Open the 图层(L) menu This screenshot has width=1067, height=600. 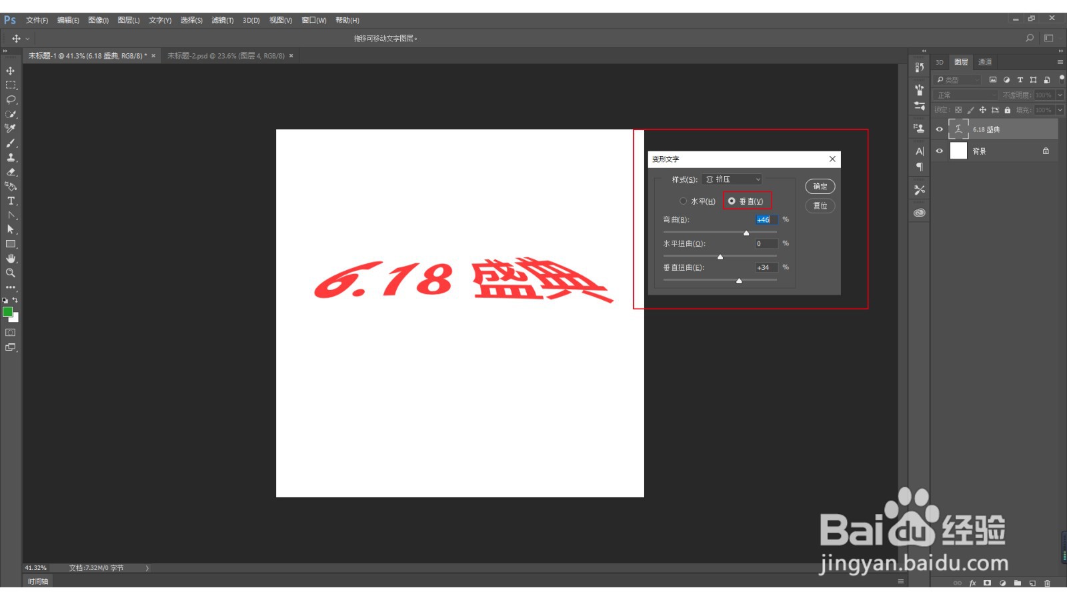click(129, 20)
